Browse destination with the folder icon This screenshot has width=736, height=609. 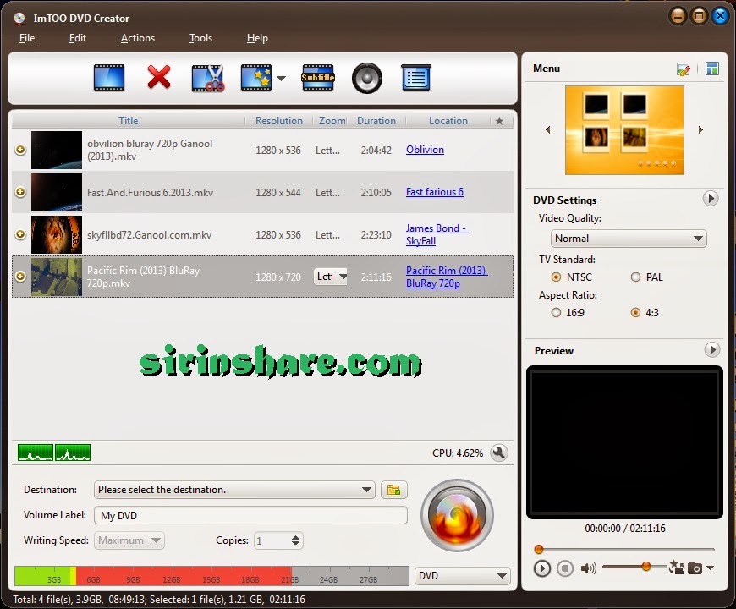pos(394,490)
